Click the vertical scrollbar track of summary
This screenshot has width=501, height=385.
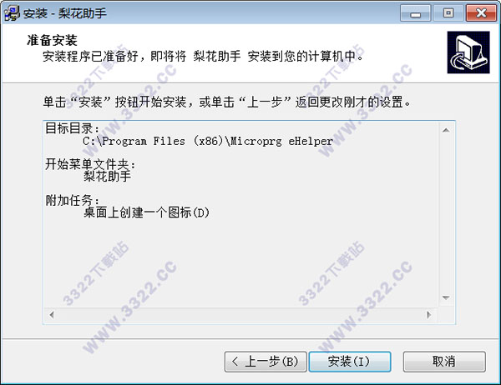coord(446,213)
